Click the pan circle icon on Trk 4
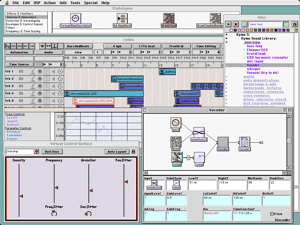Screen dimensions: 300x225 click(60, 93)
